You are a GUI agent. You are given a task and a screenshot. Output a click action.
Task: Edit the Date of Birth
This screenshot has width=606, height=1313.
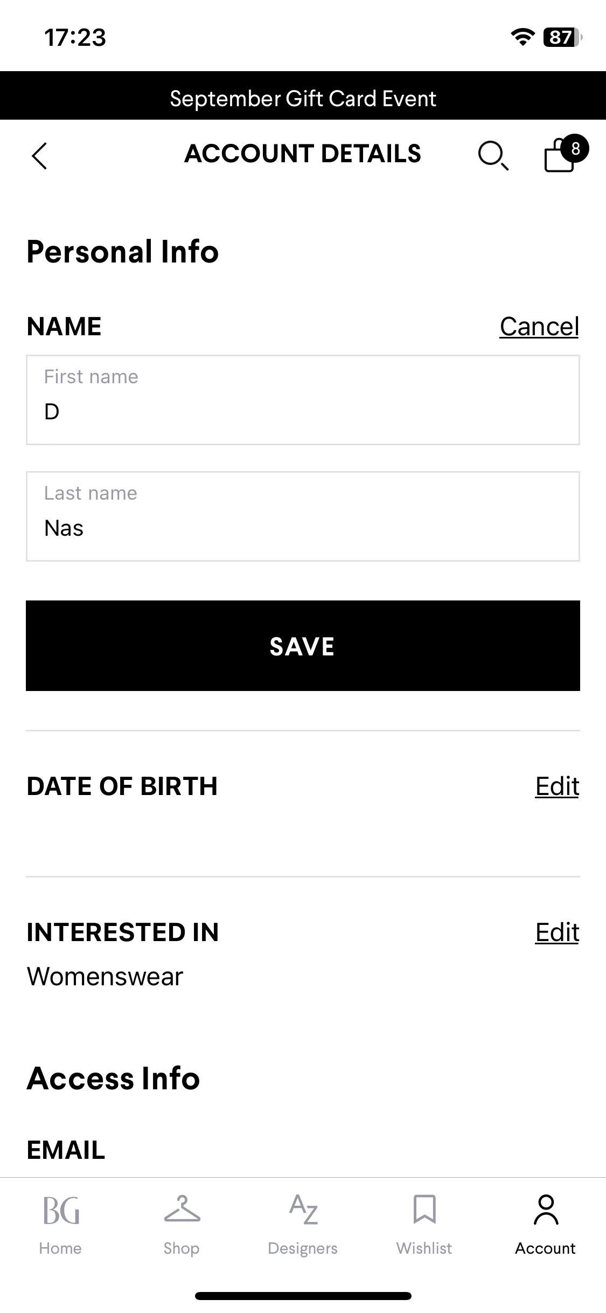pos(557,786)
